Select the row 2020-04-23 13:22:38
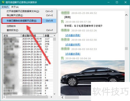The height and width of the screenshot is (101, 130). click(28, 65)
